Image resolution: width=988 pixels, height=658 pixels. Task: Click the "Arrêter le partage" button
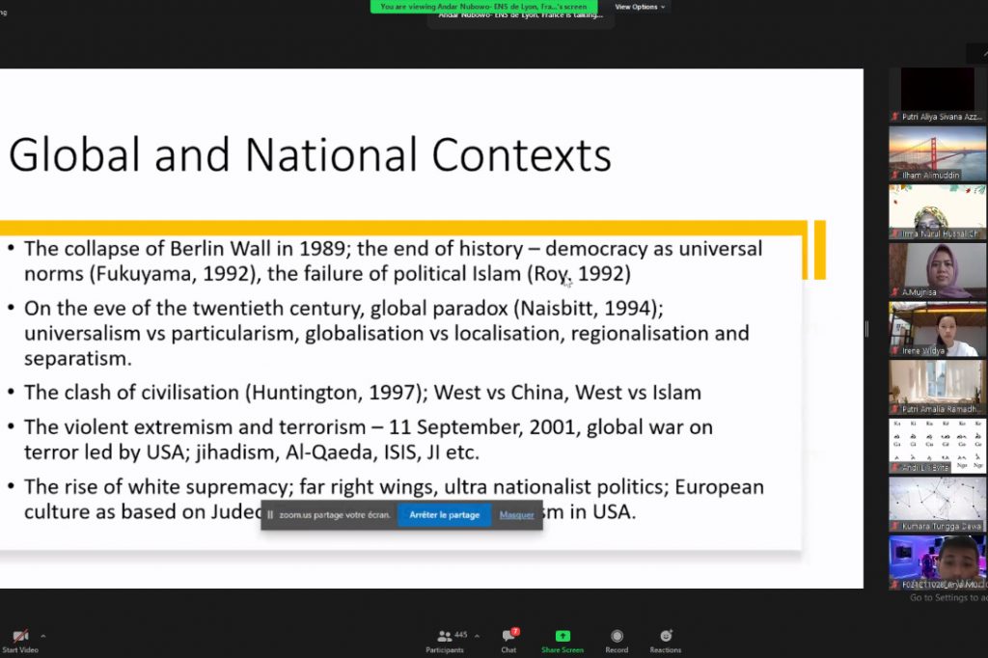click(444, 515)
